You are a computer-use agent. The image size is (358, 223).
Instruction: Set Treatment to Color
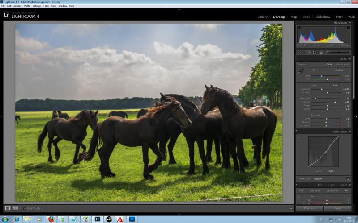coord(329,64)
